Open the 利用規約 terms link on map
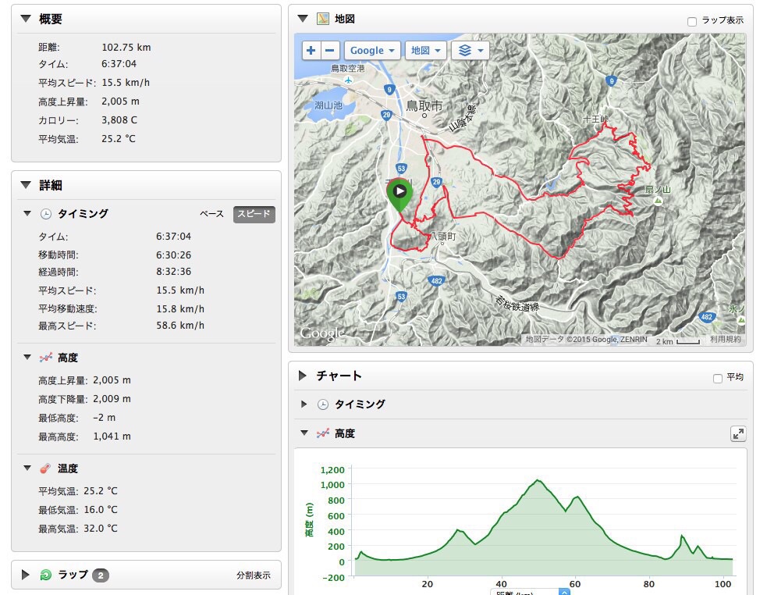 725,340
